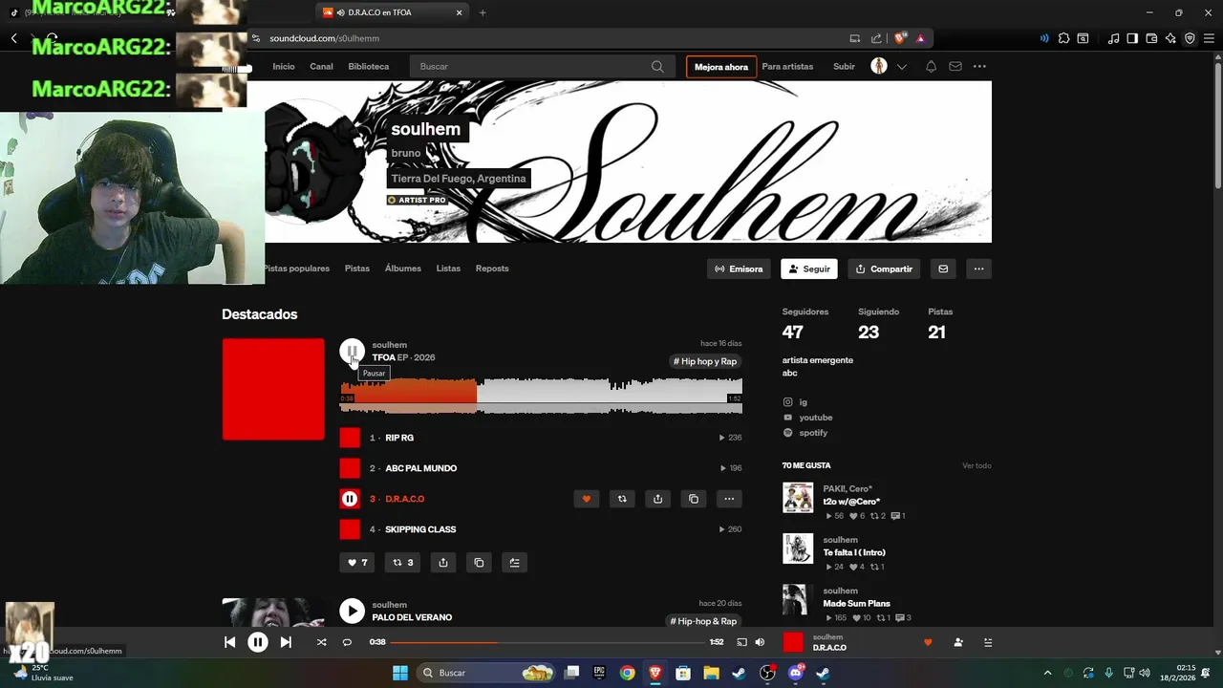
Task: Toggle repeat in the player bar
Action: coord(347,642)
